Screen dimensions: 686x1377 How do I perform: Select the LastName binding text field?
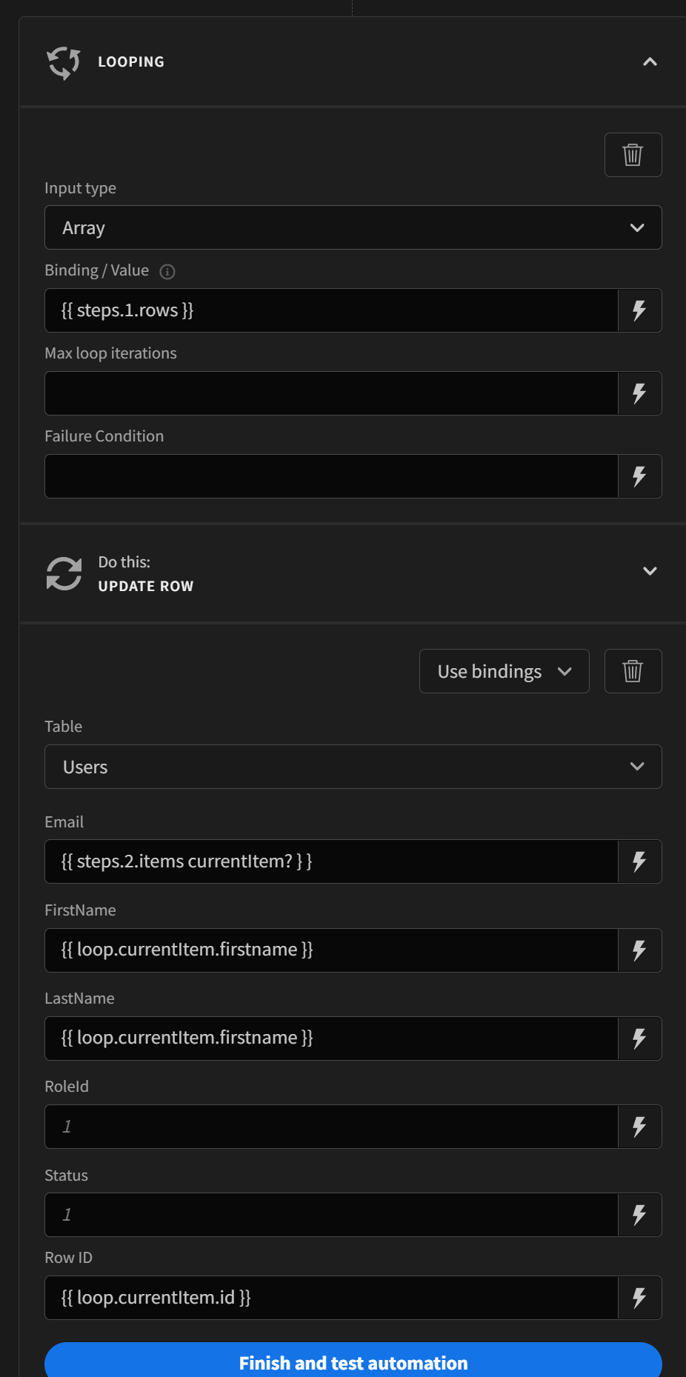coord(330,1038)
